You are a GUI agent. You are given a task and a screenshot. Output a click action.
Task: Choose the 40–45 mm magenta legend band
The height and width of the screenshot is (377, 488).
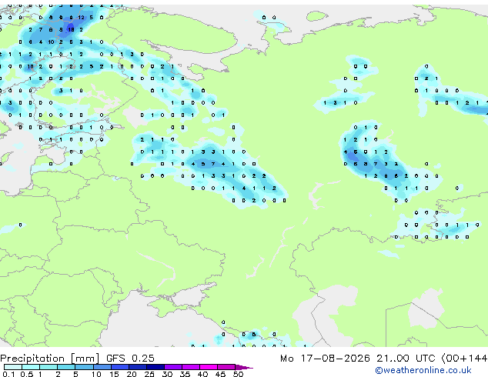tap(209, 367)
